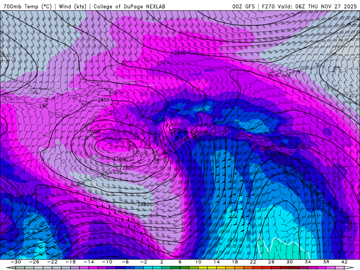Select the 'Valid: 06Z THU NOV 27 2025' text

[317, 6]
